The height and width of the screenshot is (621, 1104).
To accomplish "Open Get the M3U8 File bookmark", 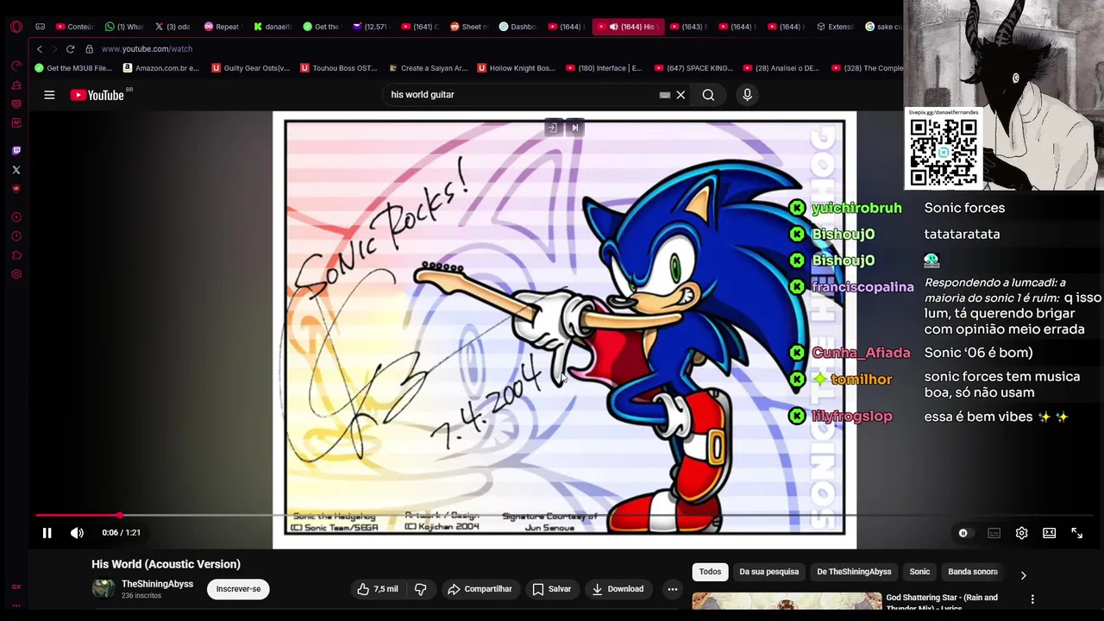I will pos(73,68).
